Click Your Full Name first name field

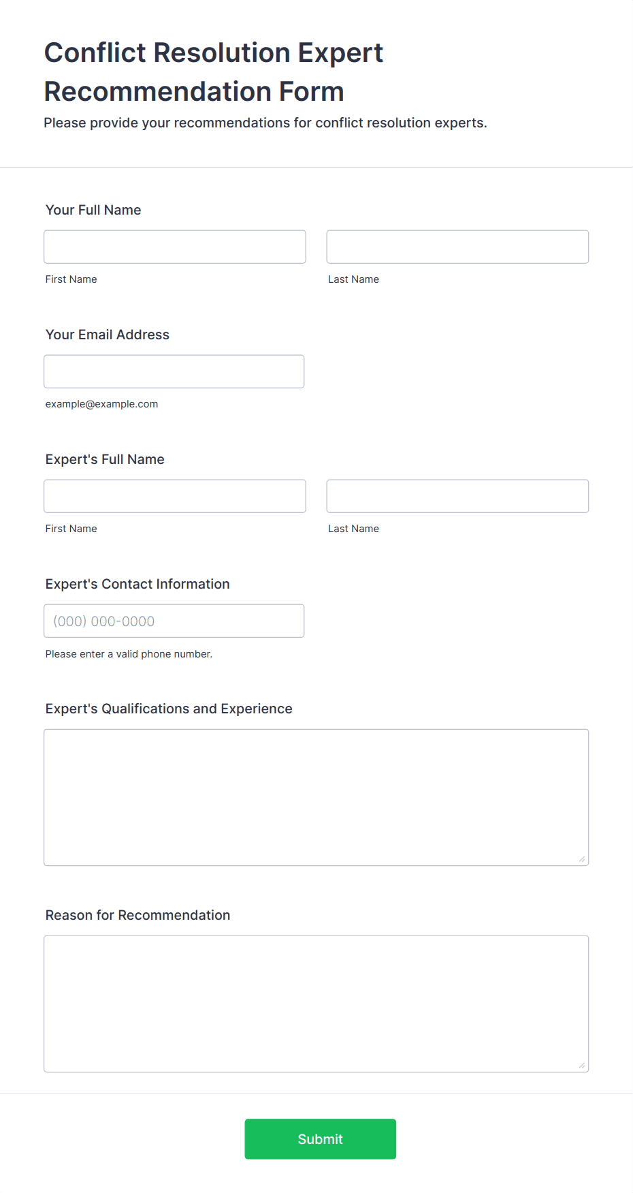175,247
